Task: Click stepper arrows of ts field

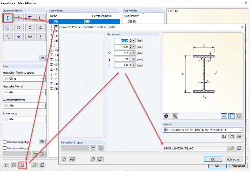Action: click(131, 53)
